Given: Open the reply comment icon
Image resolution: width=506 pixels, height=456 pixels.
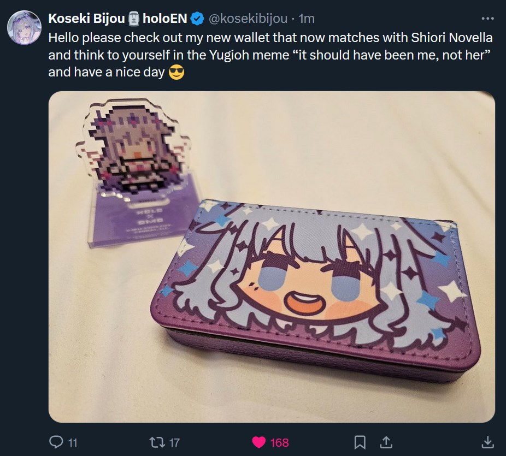Looking at the screenshot, I should click(56, 442).
